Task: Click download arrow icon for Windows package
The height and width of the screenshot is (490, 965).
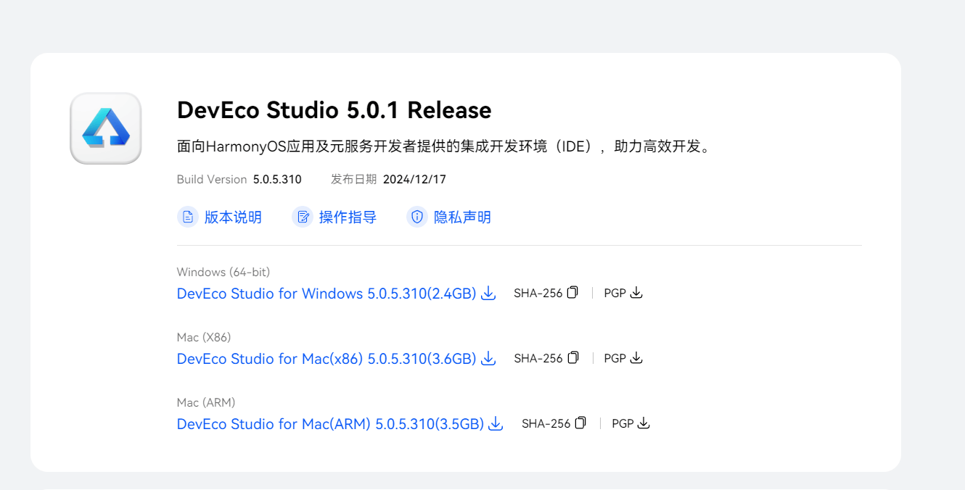Action: [488, 294]
